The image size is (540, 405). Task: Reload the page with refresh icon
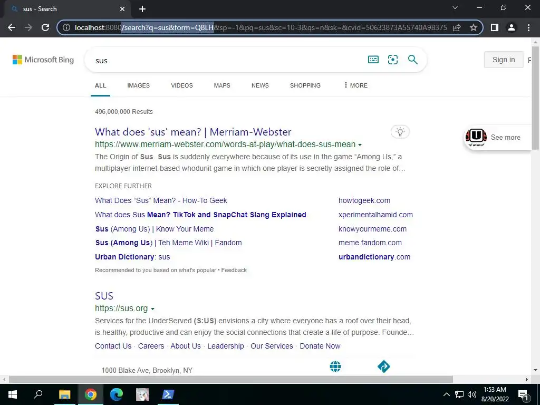point(45,27)
